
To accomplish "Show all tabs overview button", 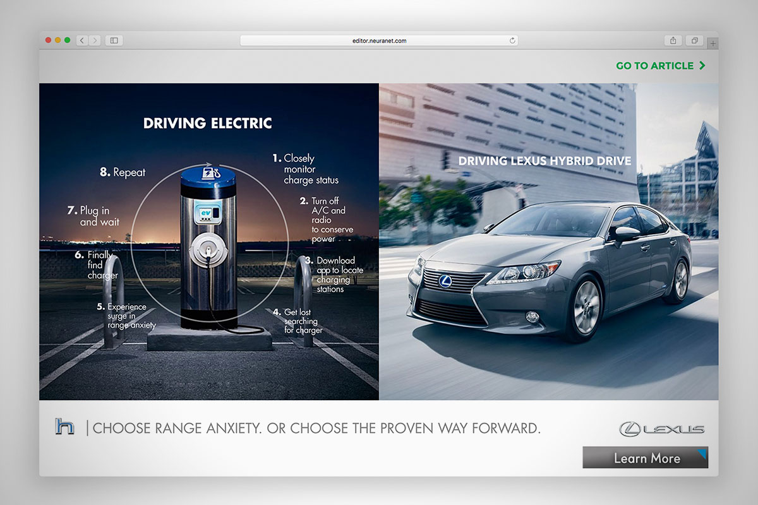I will [x=694, y=40].
